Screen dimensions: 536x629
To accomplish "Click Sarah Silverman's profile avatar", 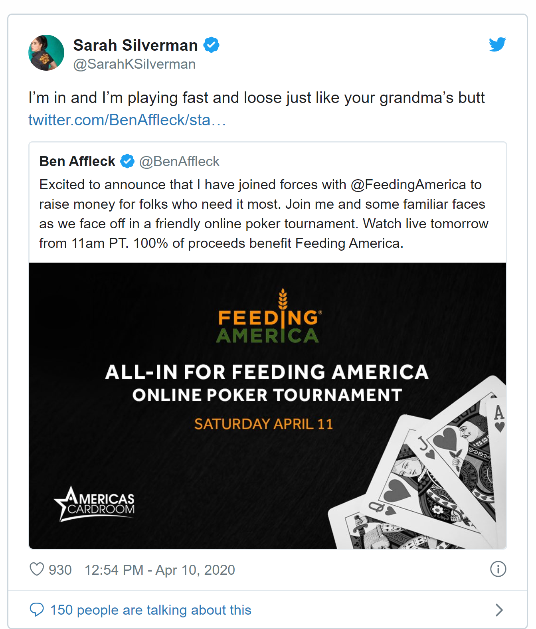I will 46,53.
